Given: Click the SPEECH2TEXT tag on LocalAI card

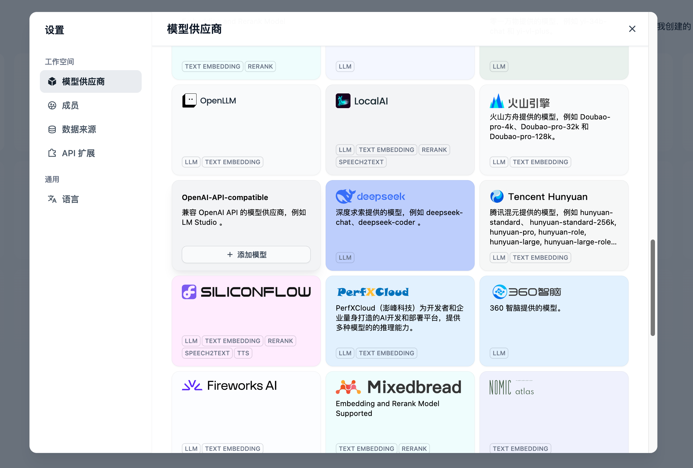Looking at the screenshot, I should point(361,162).
